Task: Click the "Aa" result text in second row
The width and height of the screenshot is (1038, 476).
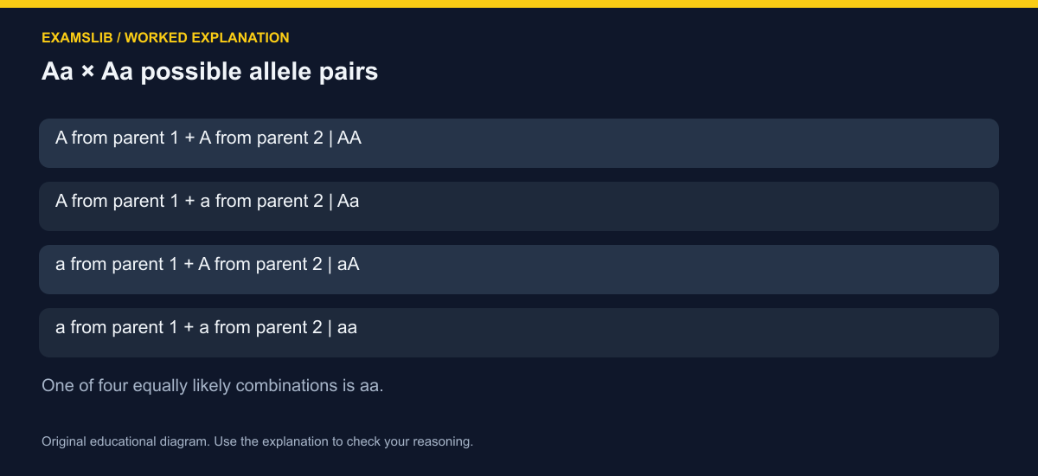Action: coord(349,201)
